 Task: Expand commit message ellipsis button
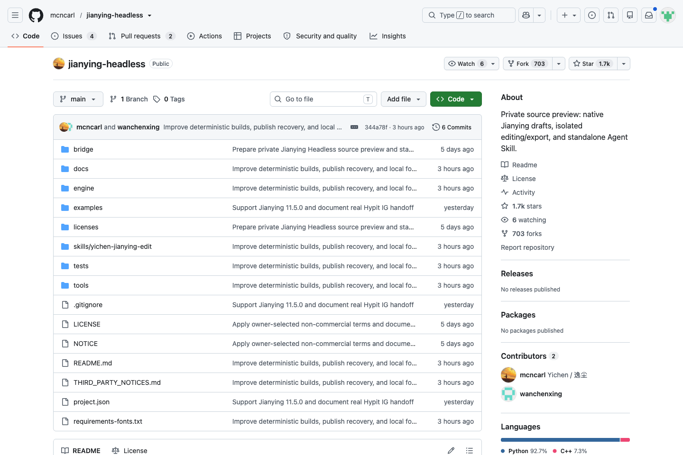(354, 127)
